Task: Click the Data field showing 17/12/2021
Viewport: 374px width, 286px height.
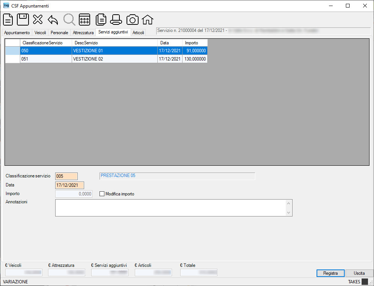Action: pyautogui.click(x=69, y=185)
